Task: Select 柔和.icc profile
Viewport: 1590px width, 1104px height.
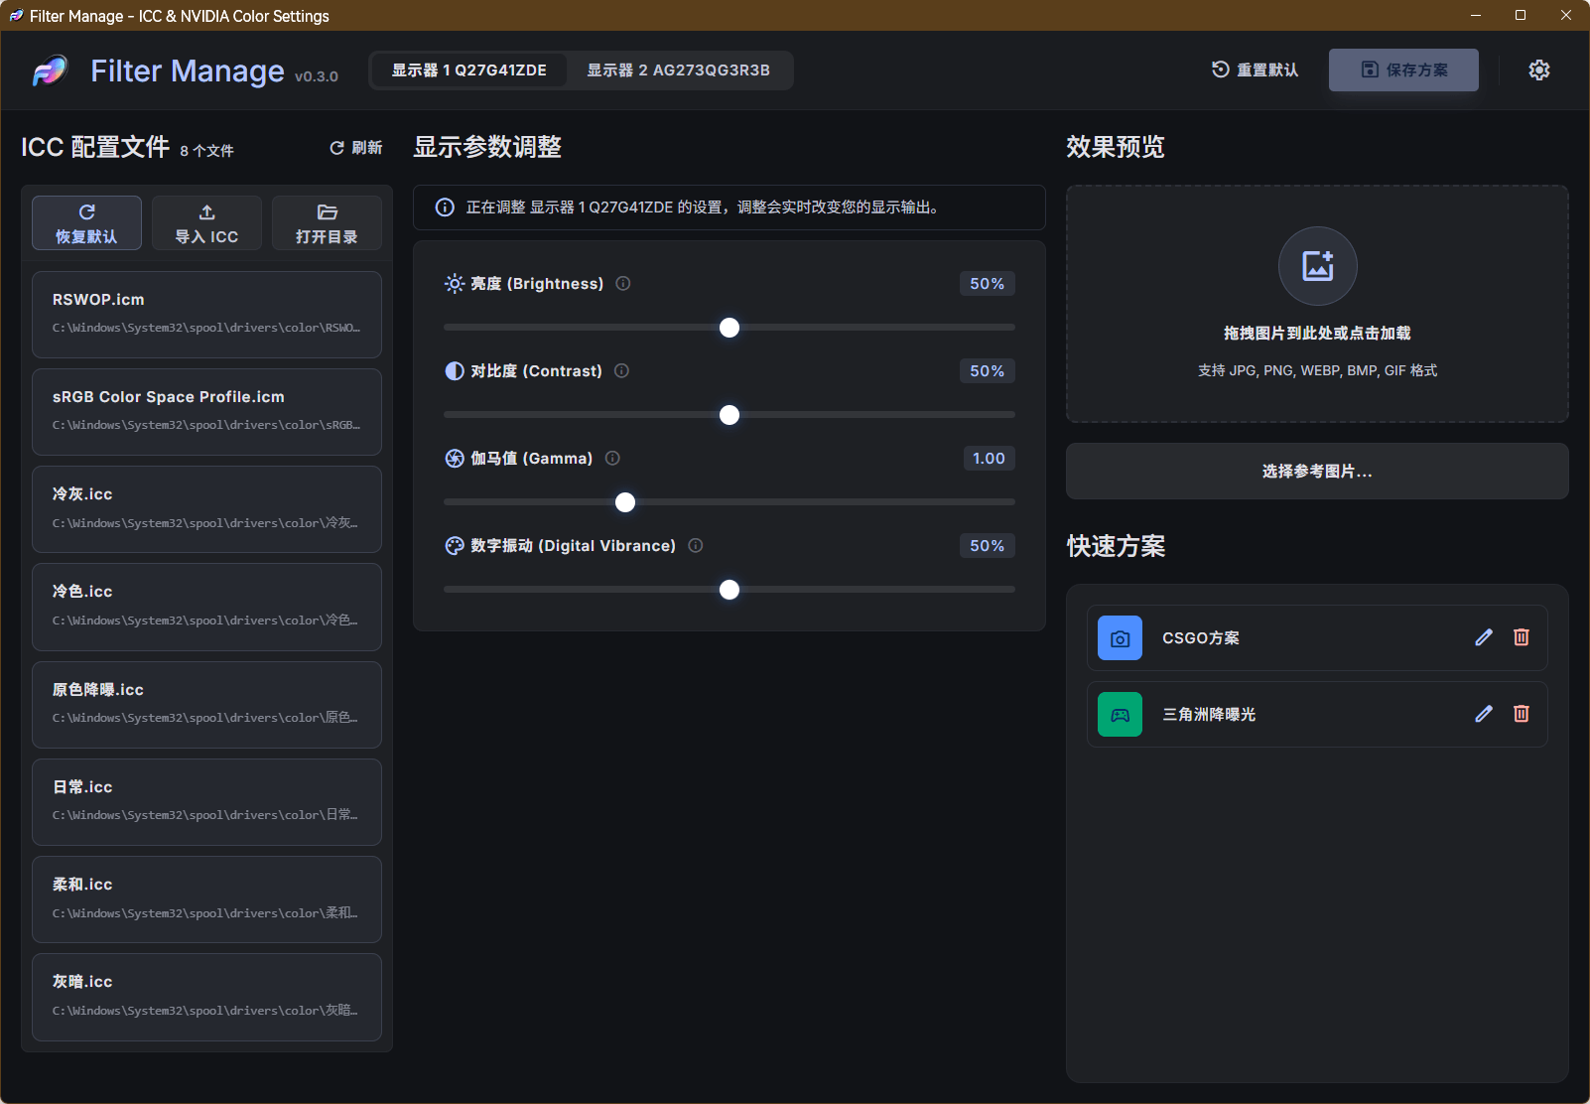Action: coord(206,898)
